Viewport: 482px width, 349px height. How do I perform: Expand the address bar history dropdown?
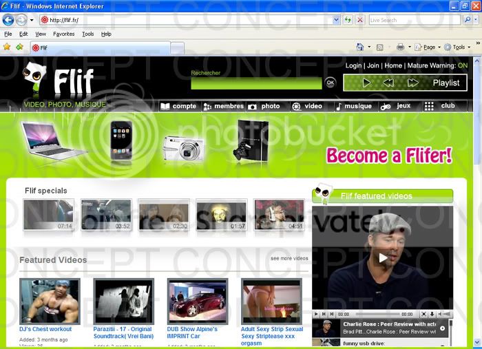pos(336,20)
